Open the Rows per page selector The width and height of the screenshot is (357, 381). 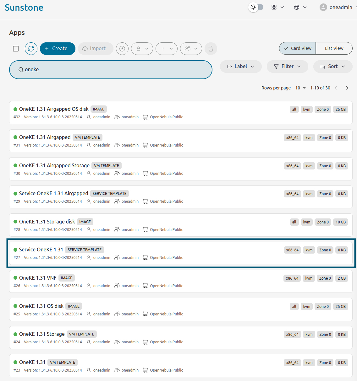click(300, 88)
